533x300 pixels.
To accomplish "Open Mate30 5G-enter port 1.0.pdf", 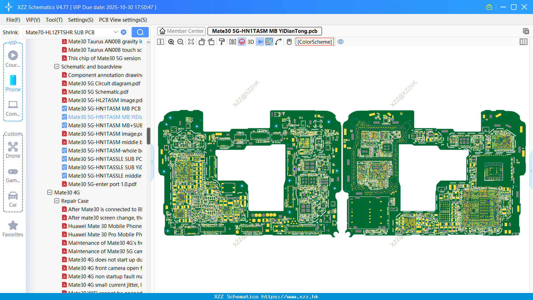I will coord(102,184).
